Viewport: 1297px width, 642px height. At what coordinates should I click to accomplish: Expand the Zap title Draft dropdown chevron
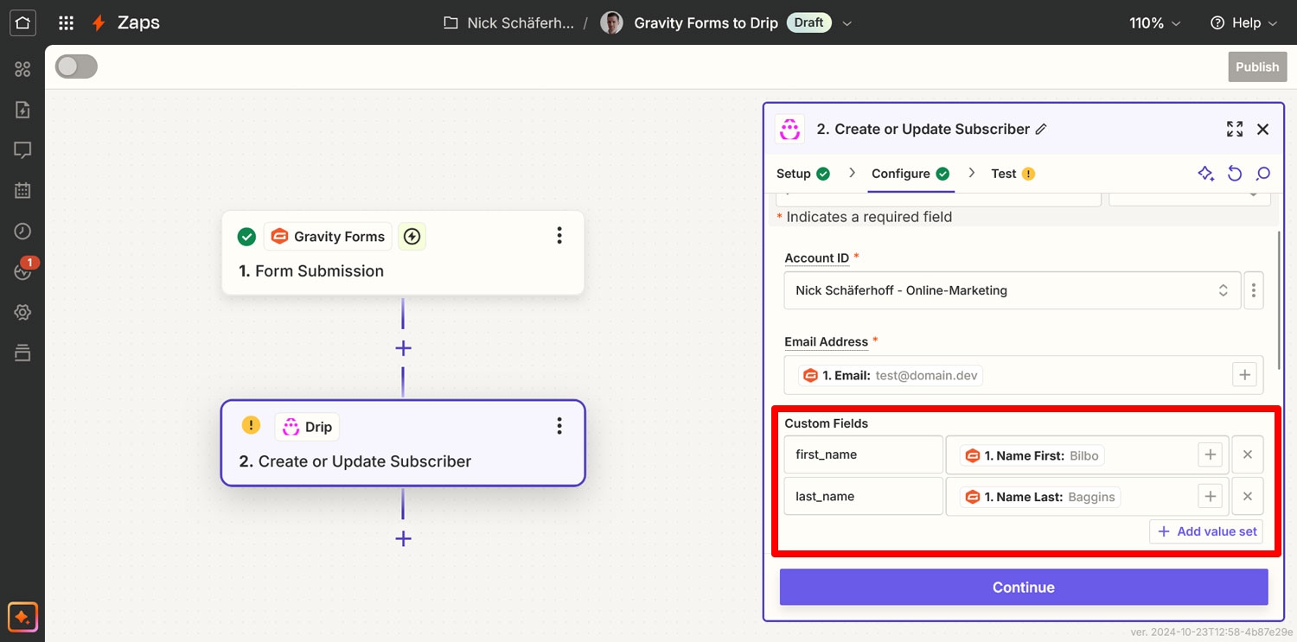tap(847, 23)
